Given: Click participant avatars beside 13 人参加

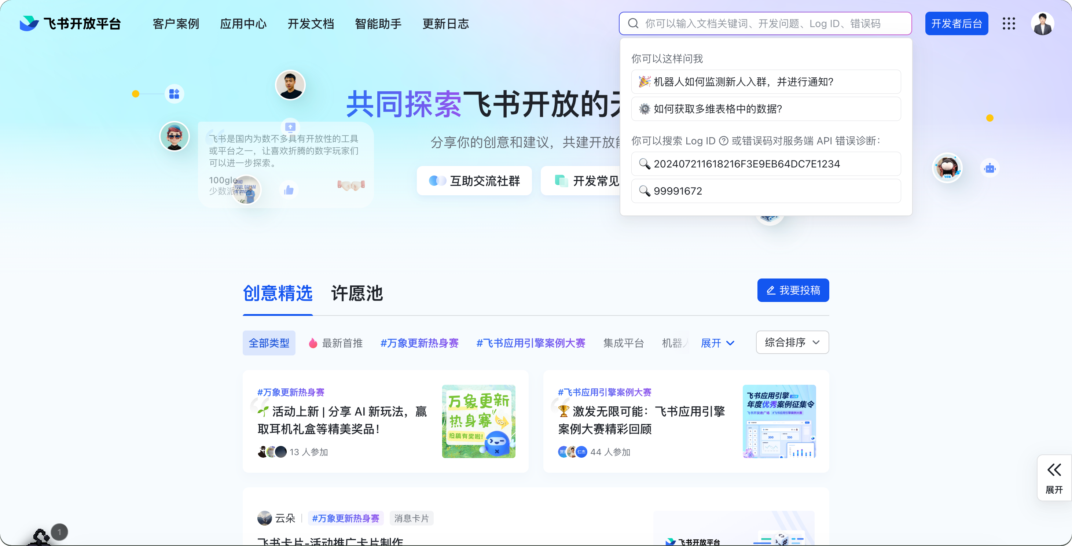Looking at the screenshot, I should click(272, 451).
